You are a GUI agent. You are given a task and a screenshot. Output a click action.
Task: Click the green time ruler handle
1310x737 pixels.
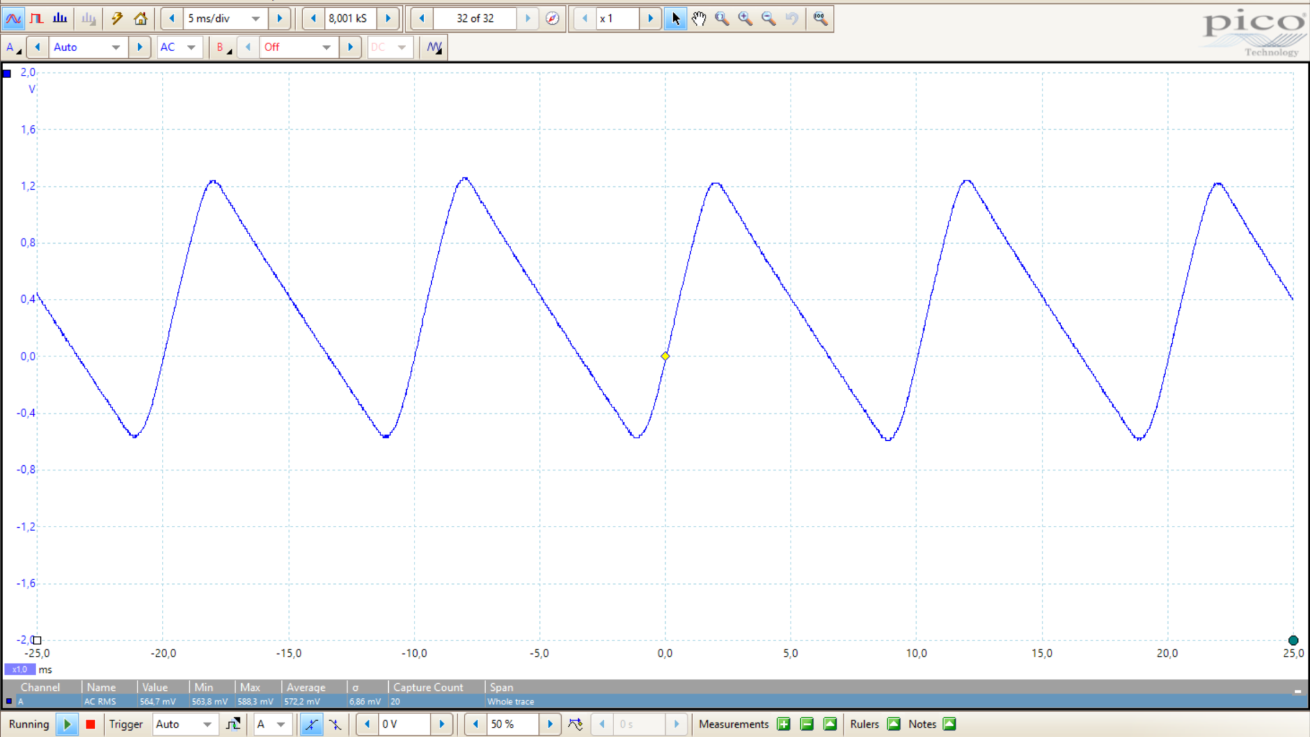point(1293,640)
